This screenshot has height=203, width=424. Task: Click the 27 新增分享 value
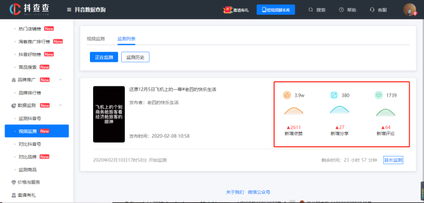click(x=340, y=127)
